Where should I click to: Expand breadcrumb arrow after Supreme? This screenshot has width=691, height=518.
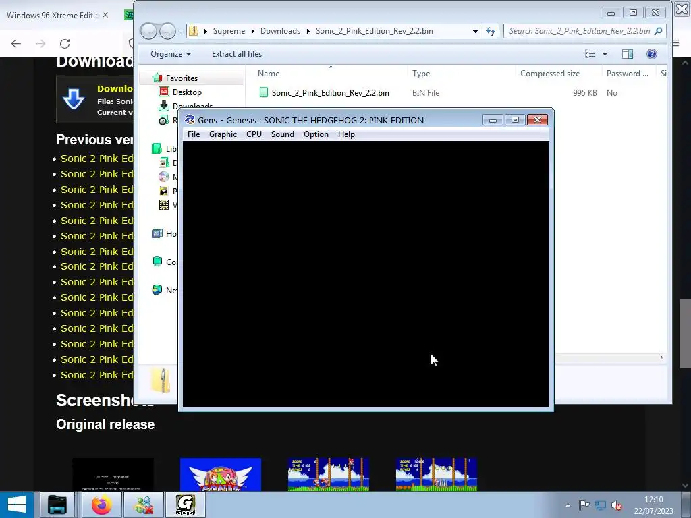click(x=252, y=31)
